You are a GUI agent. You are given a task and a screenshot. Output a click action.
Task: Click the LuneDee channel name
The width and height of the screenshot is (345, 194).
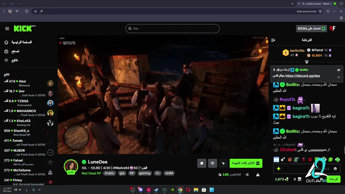(x=98, y=162)
